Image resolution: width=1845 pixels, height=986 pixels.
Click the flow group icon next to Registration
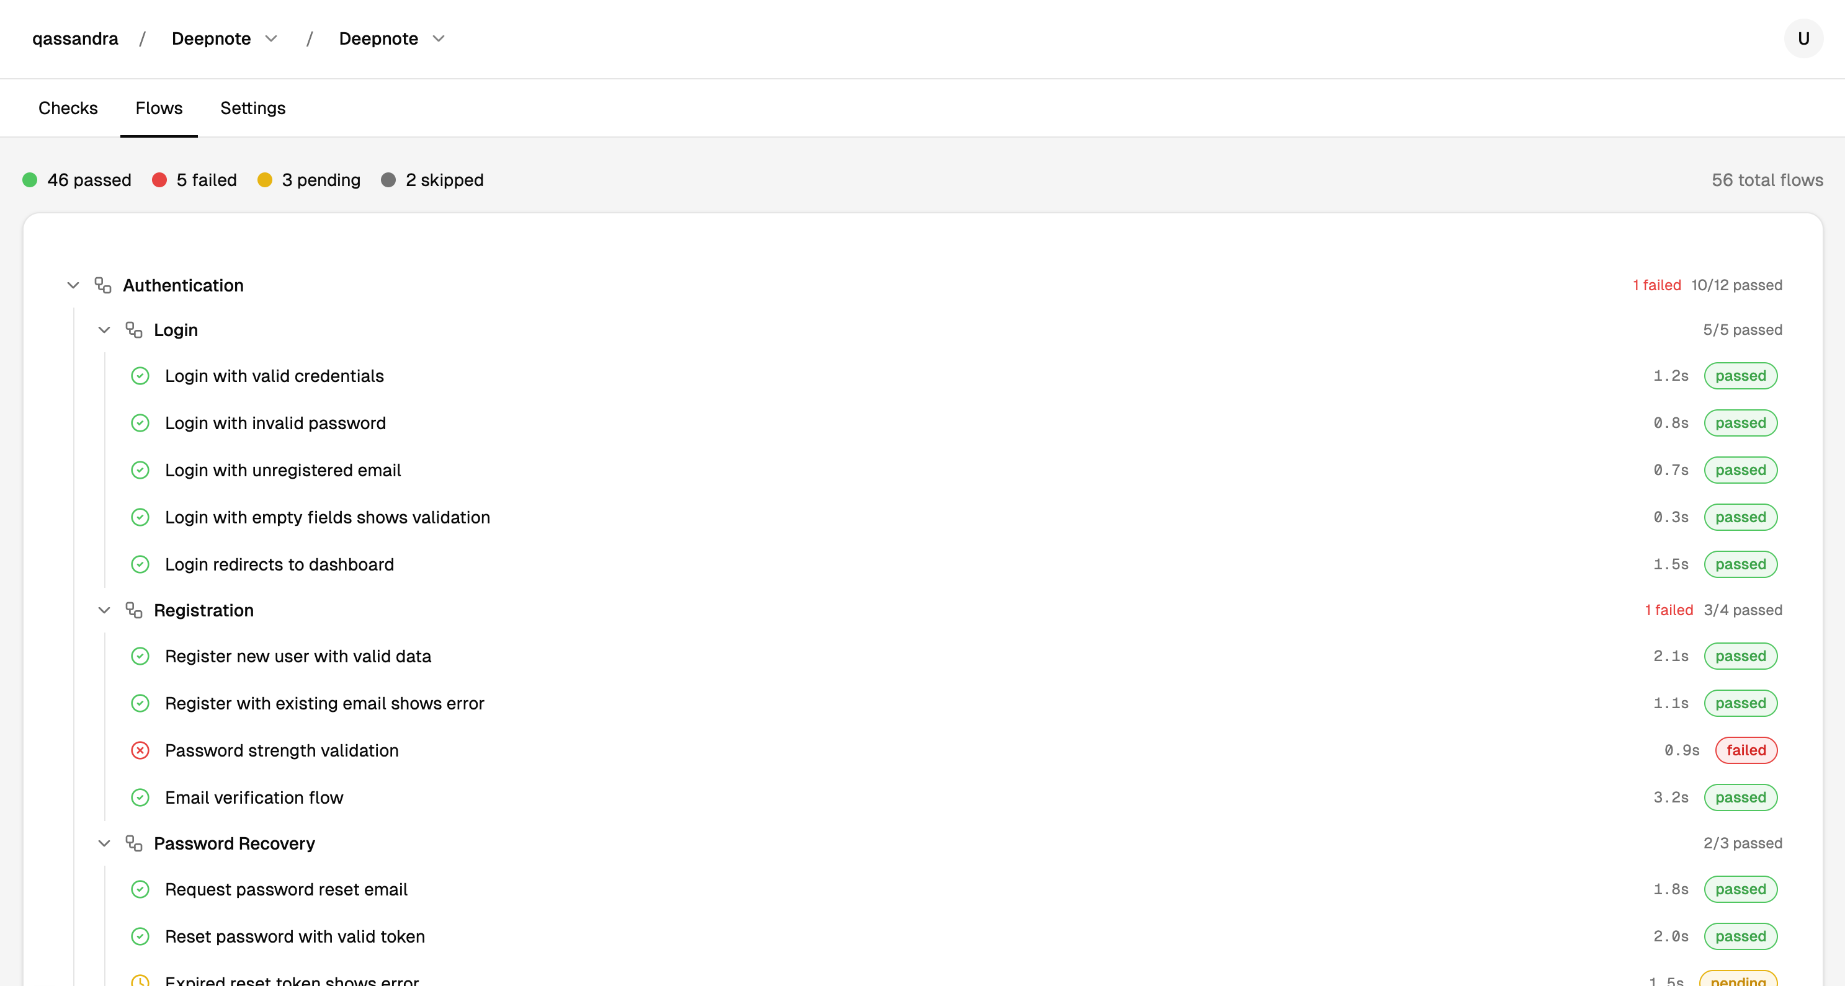click(134, 610)
